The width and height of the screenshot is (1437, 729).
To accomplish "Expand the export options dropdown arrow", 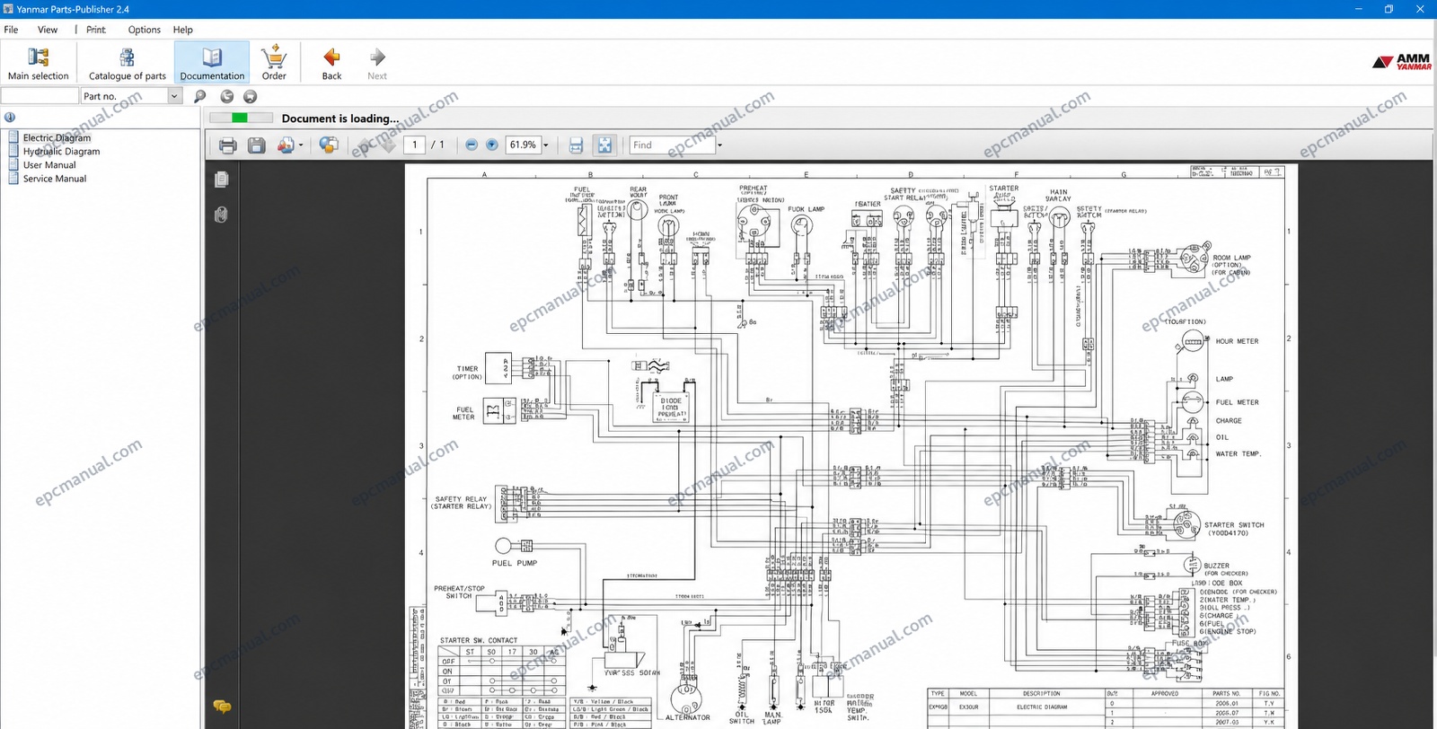I will click(301, 145).
